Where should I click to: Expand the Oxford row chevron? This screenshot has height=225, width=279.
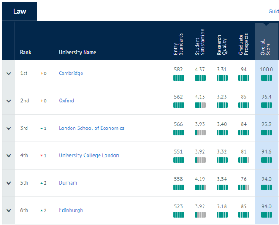point(9,101)
